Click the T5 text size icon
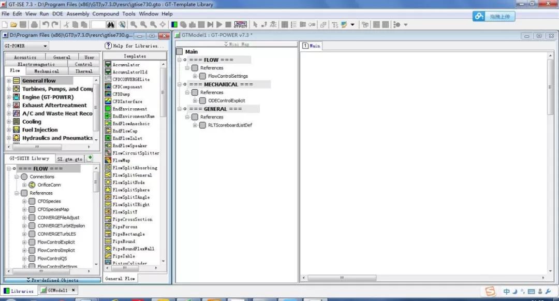Image resolution: width=559 pixels, height=301 pixels. point(335,24)
